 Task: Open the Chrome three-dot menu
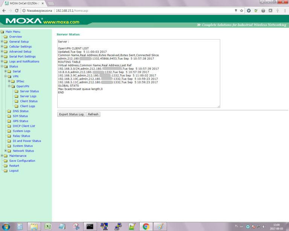(x=285, y=11)
